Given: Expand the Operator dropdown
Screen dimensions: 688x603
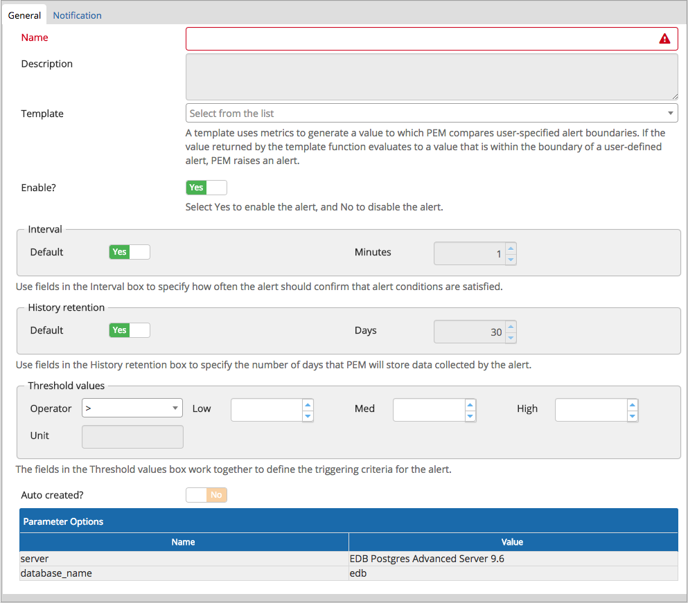Looking at the screenshot, I should (x=132, y=408).
